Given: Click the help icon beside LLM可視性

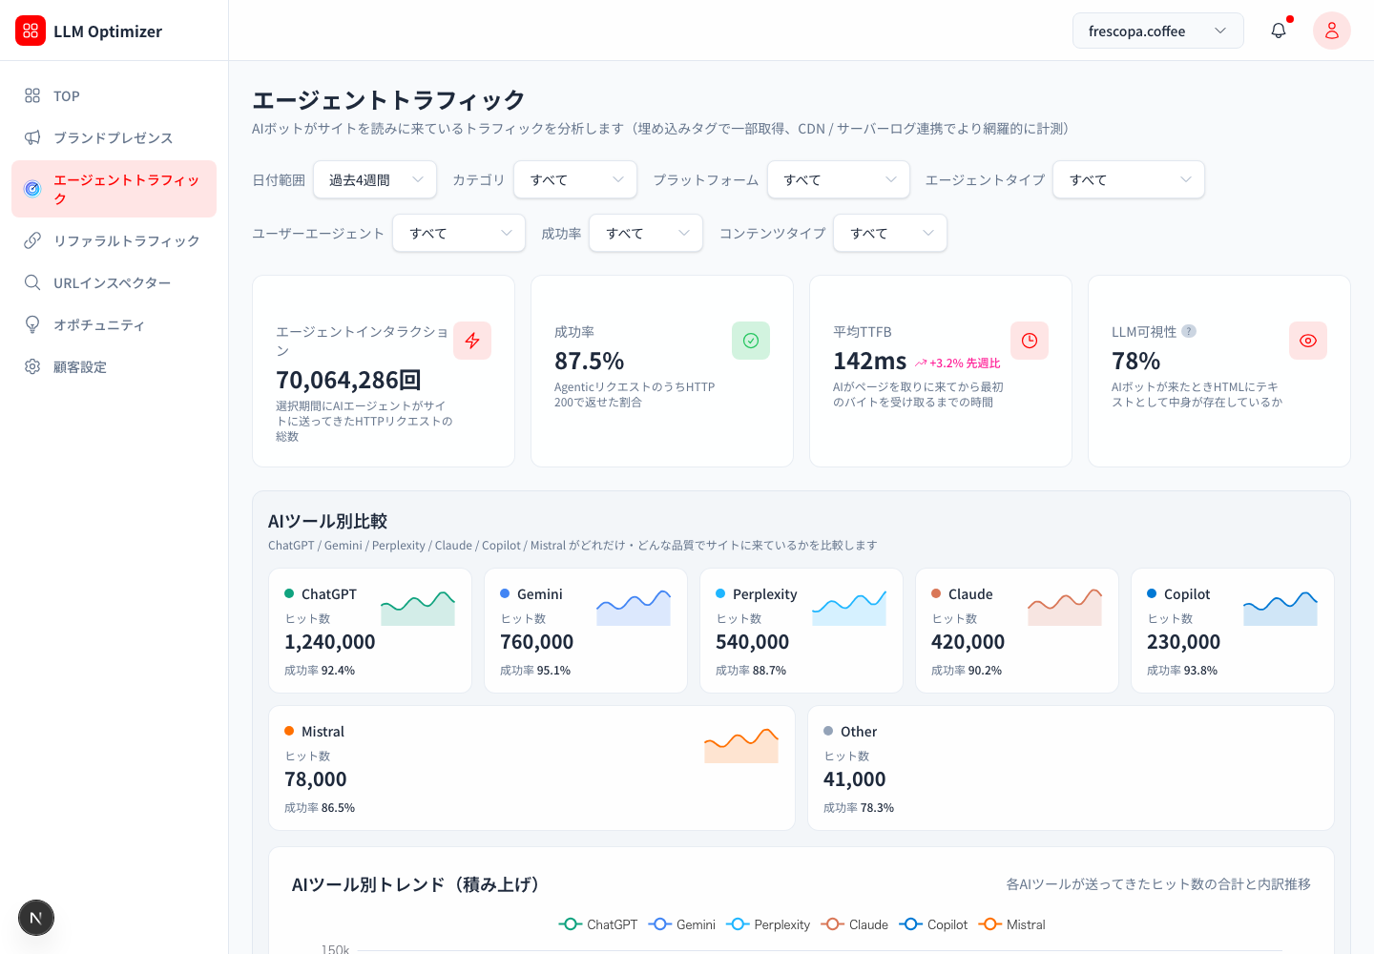Looking at the screenshot, I should (1189, 331).
